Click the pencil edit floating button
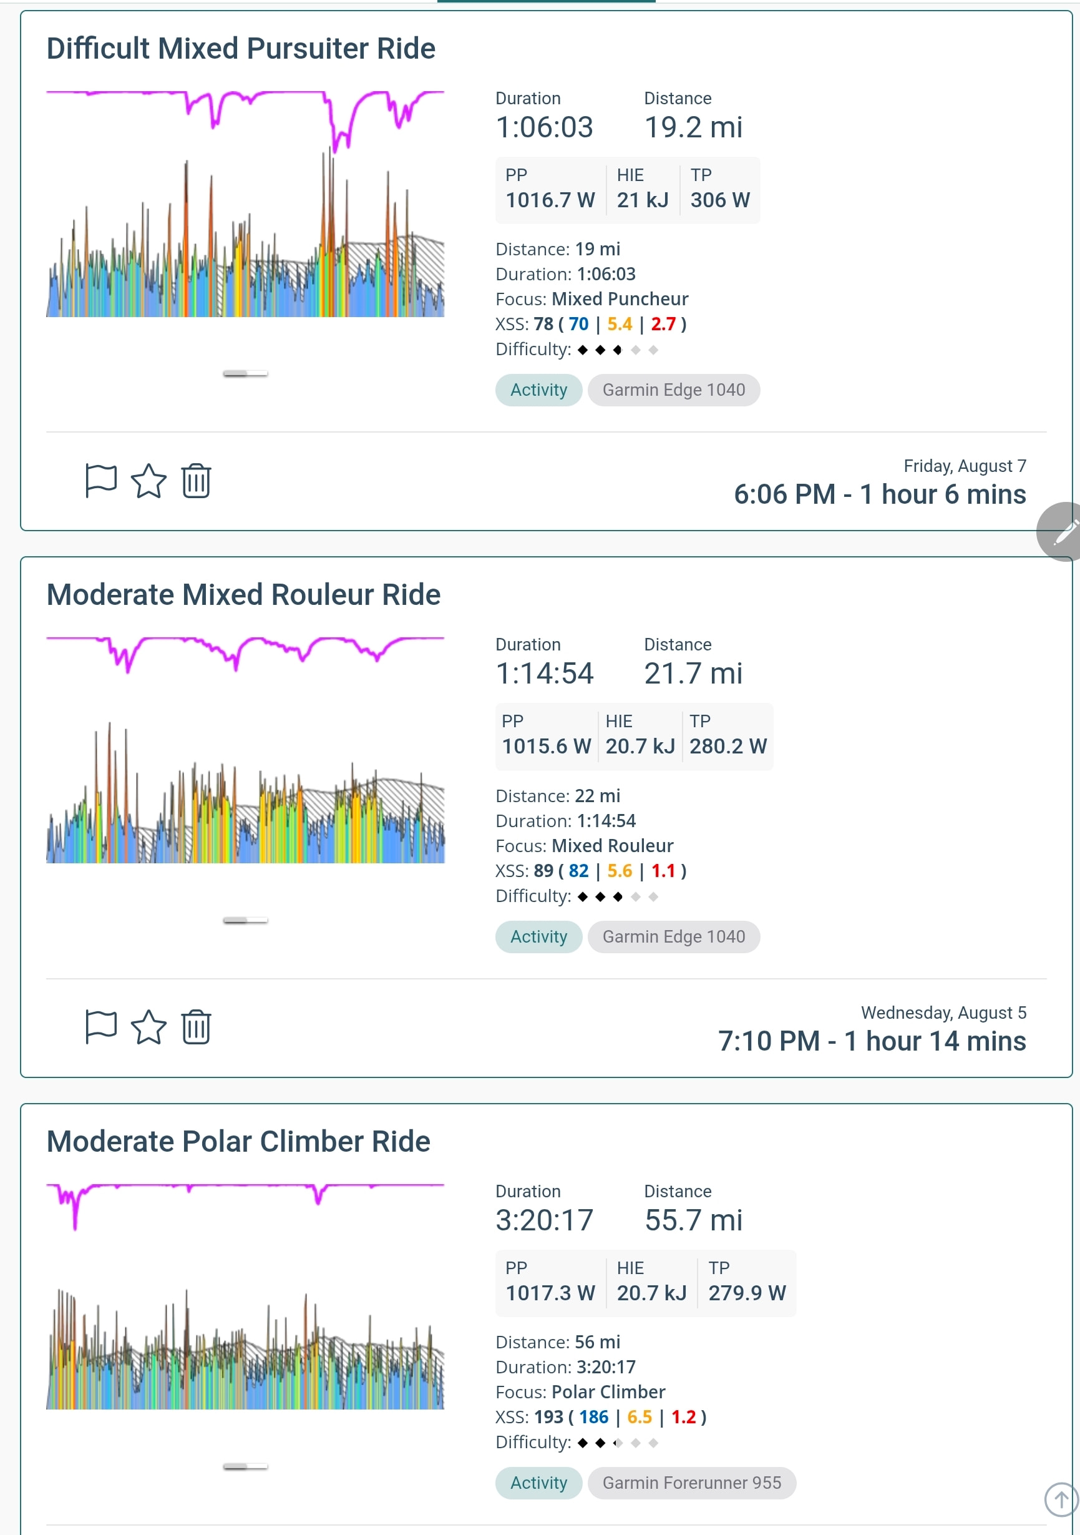Image resolution: width=1080 pixels, height=1535 pixels. click(x=1061, y=532)
